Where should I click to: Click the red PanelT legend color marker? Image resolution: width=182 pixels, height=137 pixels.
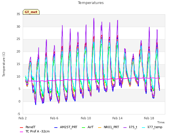[x=22, y=128]
